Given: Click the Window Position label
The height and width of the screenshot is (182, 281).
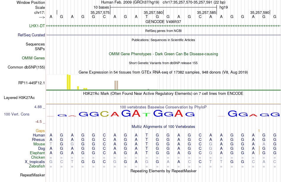Looking at the screenshot, I should click(x=31, y=2).
